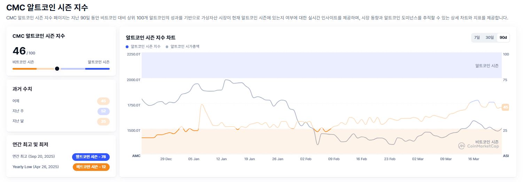Viewport: 523px width, 182px height.
Task: Click last month's (지난 달) 35 badge
Action: click(x=103, y=121)
